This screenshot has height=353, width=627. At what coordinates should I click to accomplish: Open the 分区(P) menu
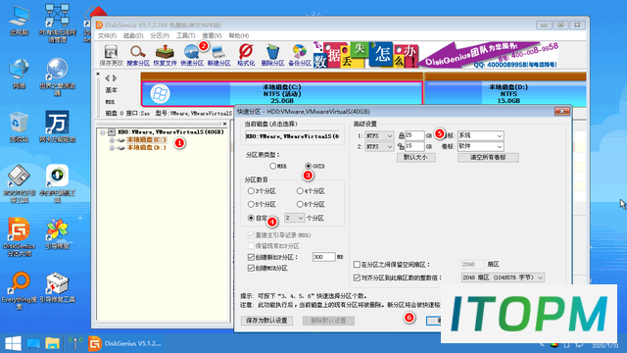(x=160, y=35)
